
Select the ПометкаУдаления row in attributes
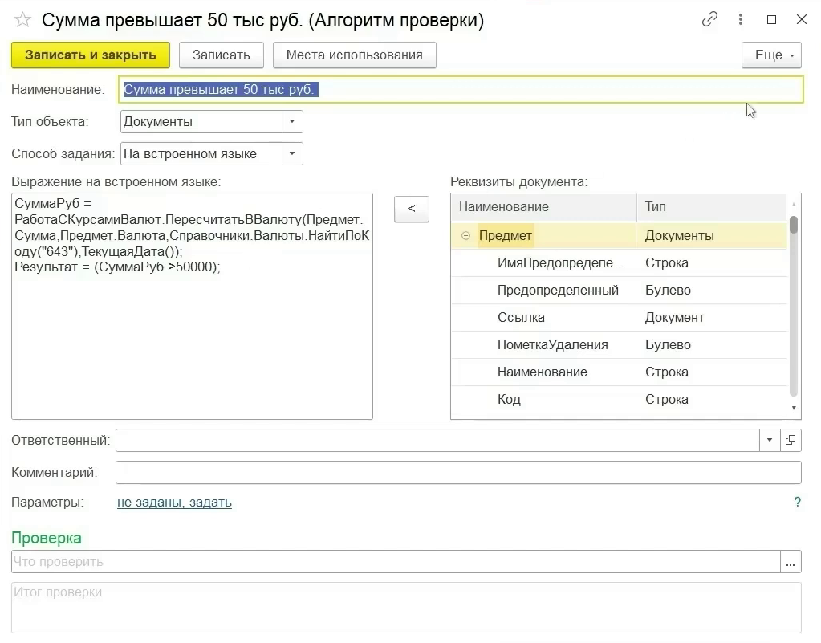(552, 345)
